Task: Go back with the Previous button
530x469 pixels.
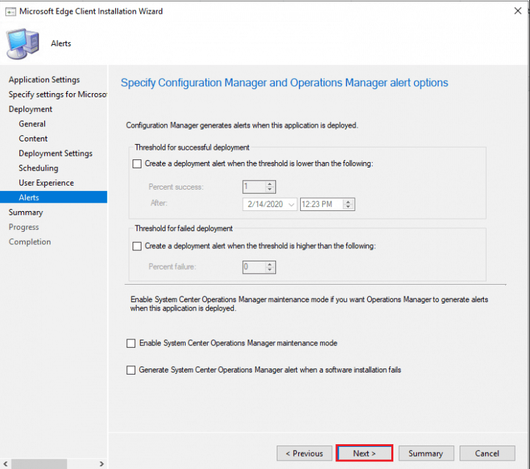Action: tap(304, 453)
